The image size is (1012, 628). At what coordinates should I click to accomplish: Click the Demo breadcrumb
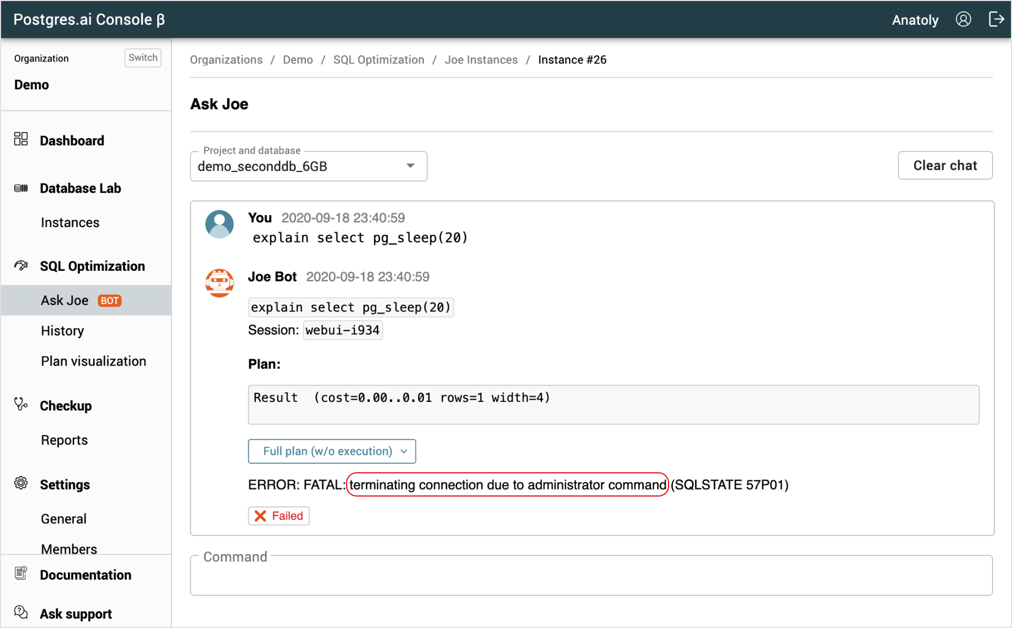(x=298, y=60)
